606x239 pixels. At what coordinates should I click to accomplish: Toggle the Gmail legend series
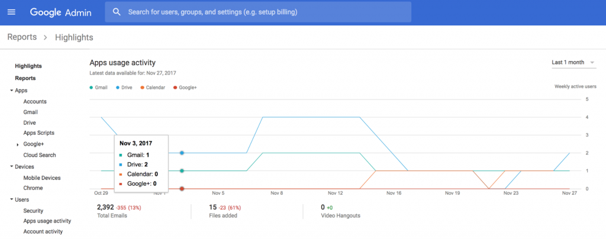pos(98,88)
